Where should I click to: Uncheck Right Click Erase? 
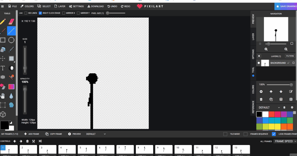point(40,13)
